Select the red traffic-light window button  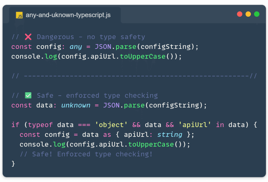pos(240,14)
